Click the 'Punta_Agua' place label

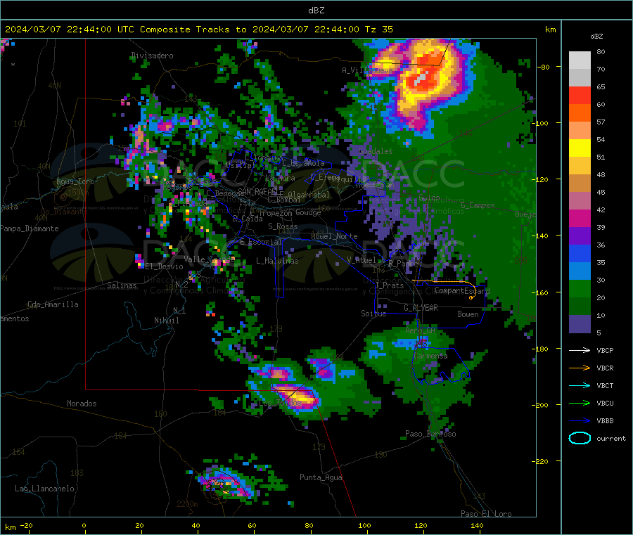point(321,477)
